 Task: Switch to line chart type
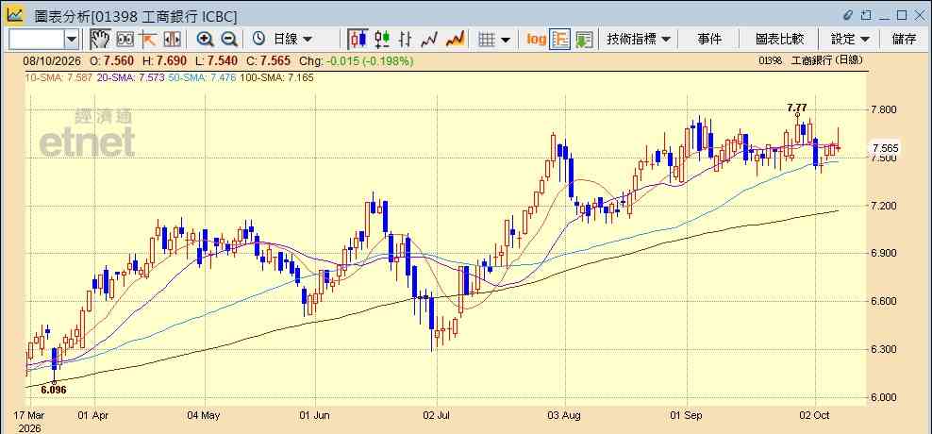[x=429, y=40]
